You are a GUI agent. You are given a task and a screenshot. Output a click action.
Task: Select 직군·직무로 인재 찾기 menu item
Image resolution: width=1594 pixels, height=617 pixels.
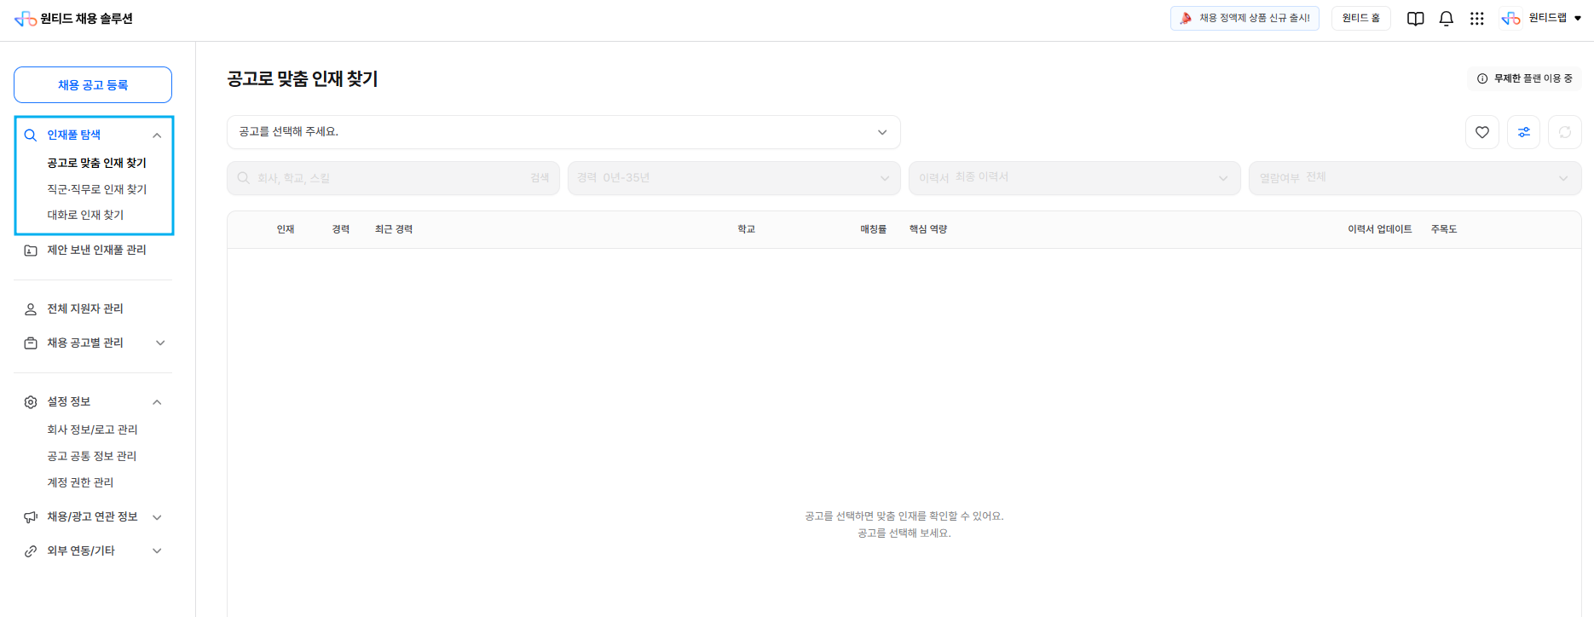(96, 189)
